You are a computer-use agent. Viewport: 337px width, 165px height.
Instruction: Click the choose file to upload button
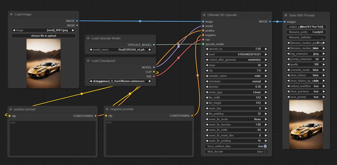(x=43, y=36)
